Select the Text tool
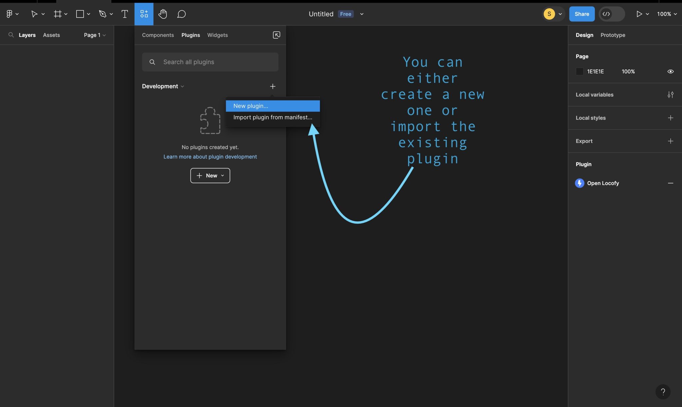This screenshot has height=407, width=682. point(125,14)
